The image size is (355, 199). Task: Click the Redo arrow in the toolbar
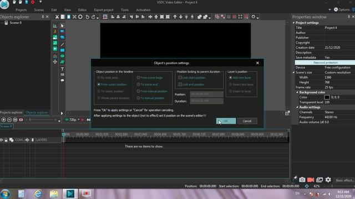(93, 17)
